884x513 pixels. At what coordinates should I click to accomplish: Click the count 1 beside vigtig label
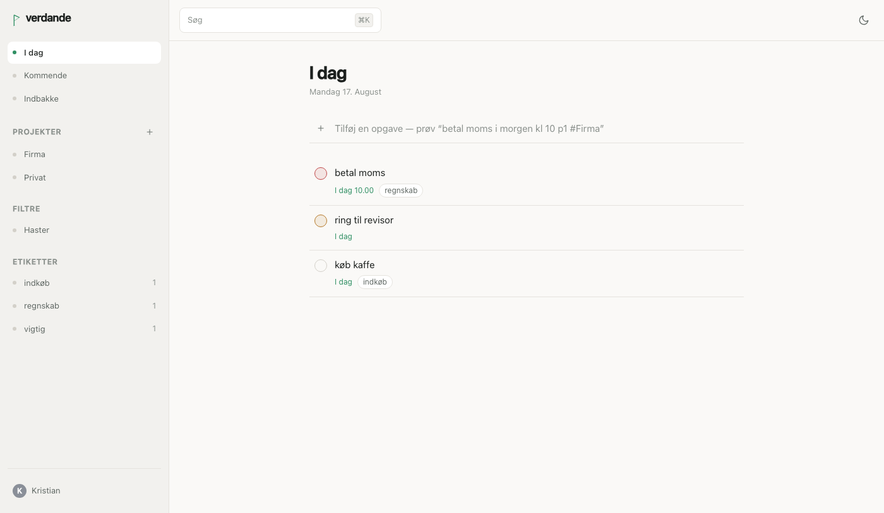click(154, 329)
